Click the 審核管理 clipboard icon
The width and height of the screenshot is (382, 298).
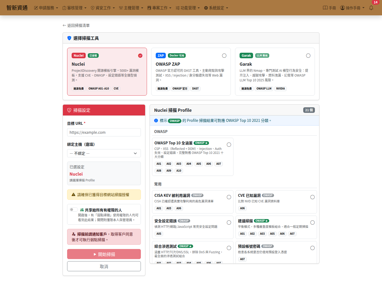point(64,8)
